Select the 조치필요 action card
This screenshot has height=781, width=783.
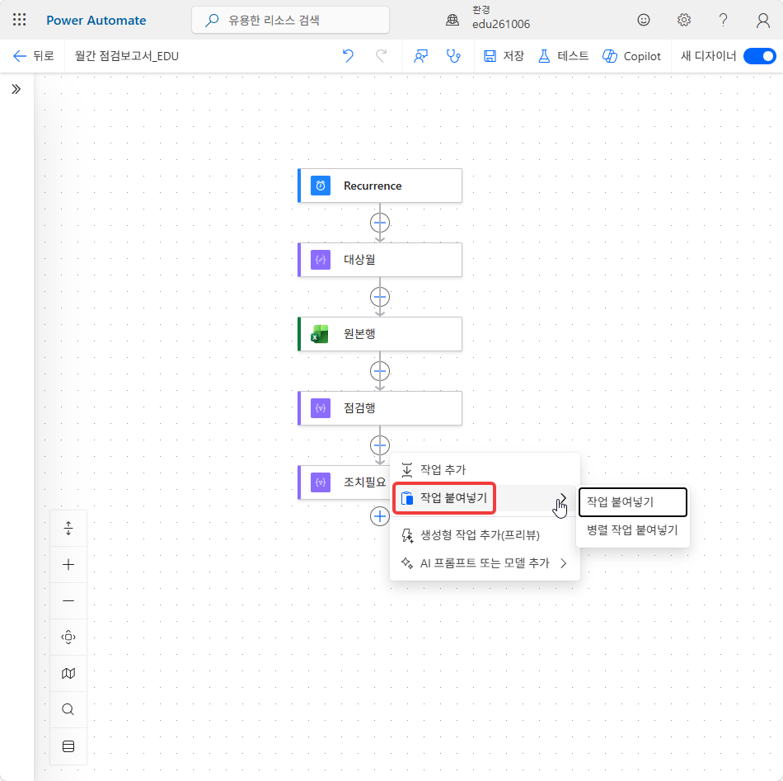tap(344, 482)
